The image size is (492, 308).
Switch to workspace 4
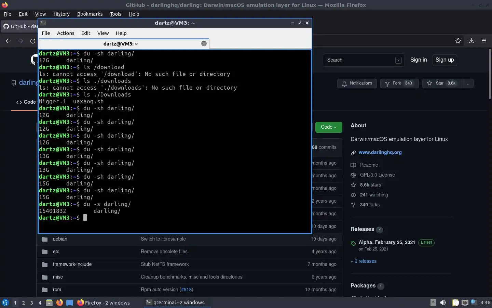click(40, 303)
